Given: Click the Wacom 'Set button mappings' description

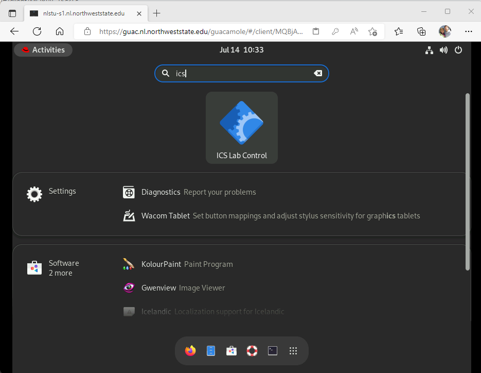Looking at the screenshot, I should 306,216.
